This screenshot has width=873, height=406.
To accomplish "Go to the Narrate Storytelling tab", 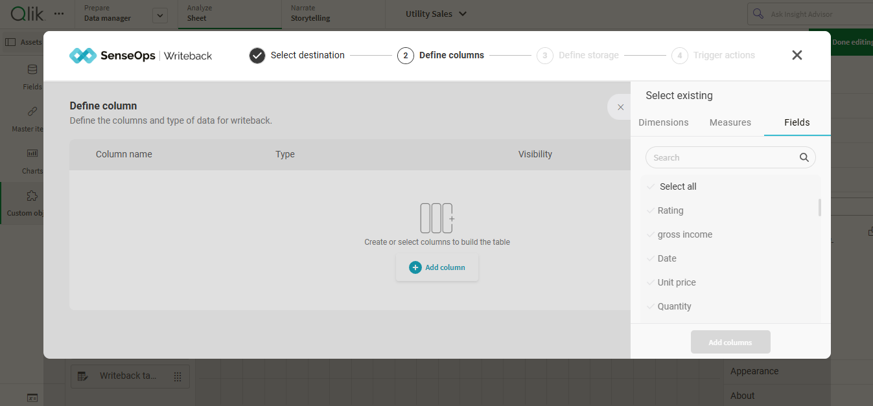I will (x=333, y=14).
